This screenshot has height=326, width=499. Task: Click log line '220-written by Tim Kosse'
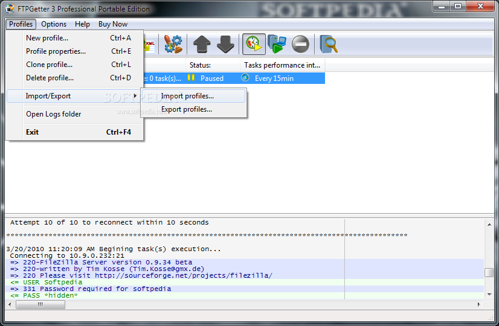coord(108,269)
